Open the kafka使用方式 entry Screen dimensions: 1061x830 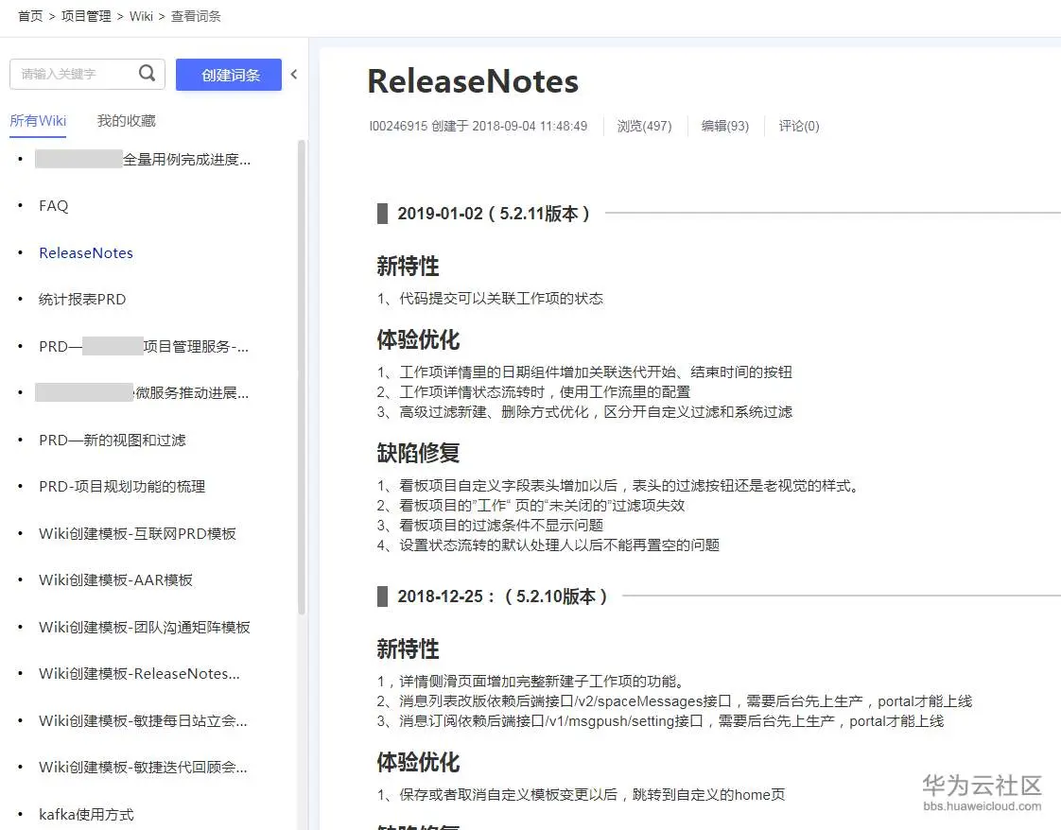(x=86, y=815)
